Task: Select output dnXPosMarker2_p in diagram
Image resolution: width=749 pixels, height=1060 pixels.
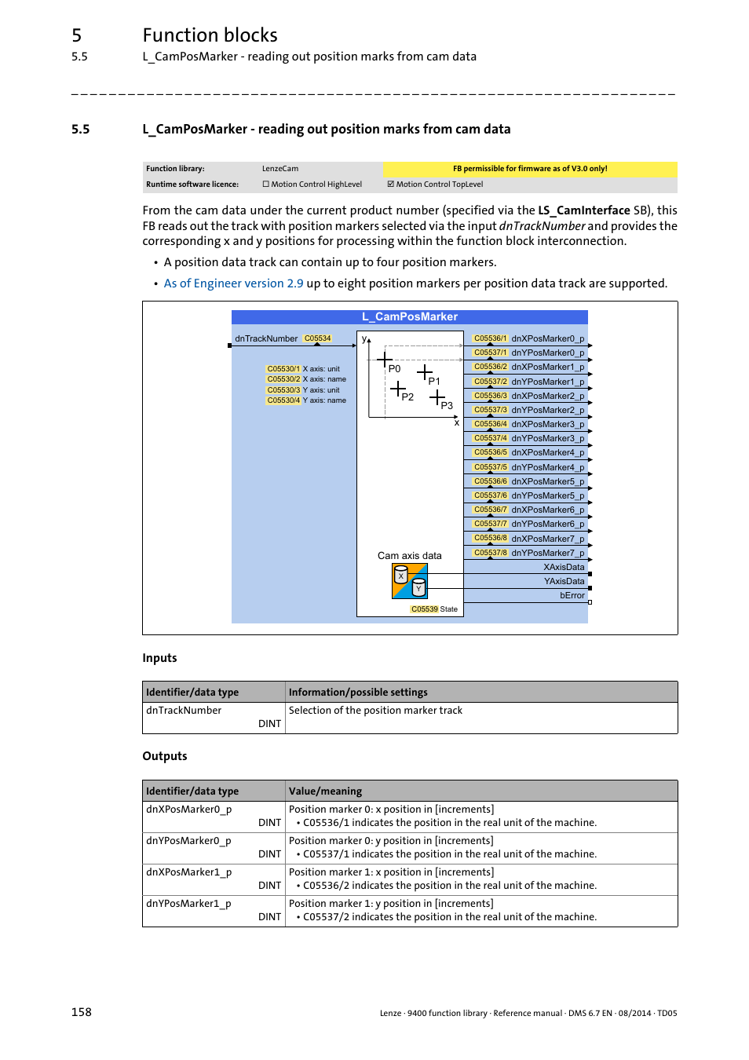Action: coord(548,397)
